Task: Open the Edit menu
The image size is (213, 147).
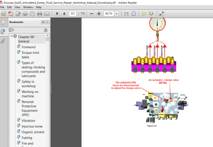Action: [x=9, y=7]
